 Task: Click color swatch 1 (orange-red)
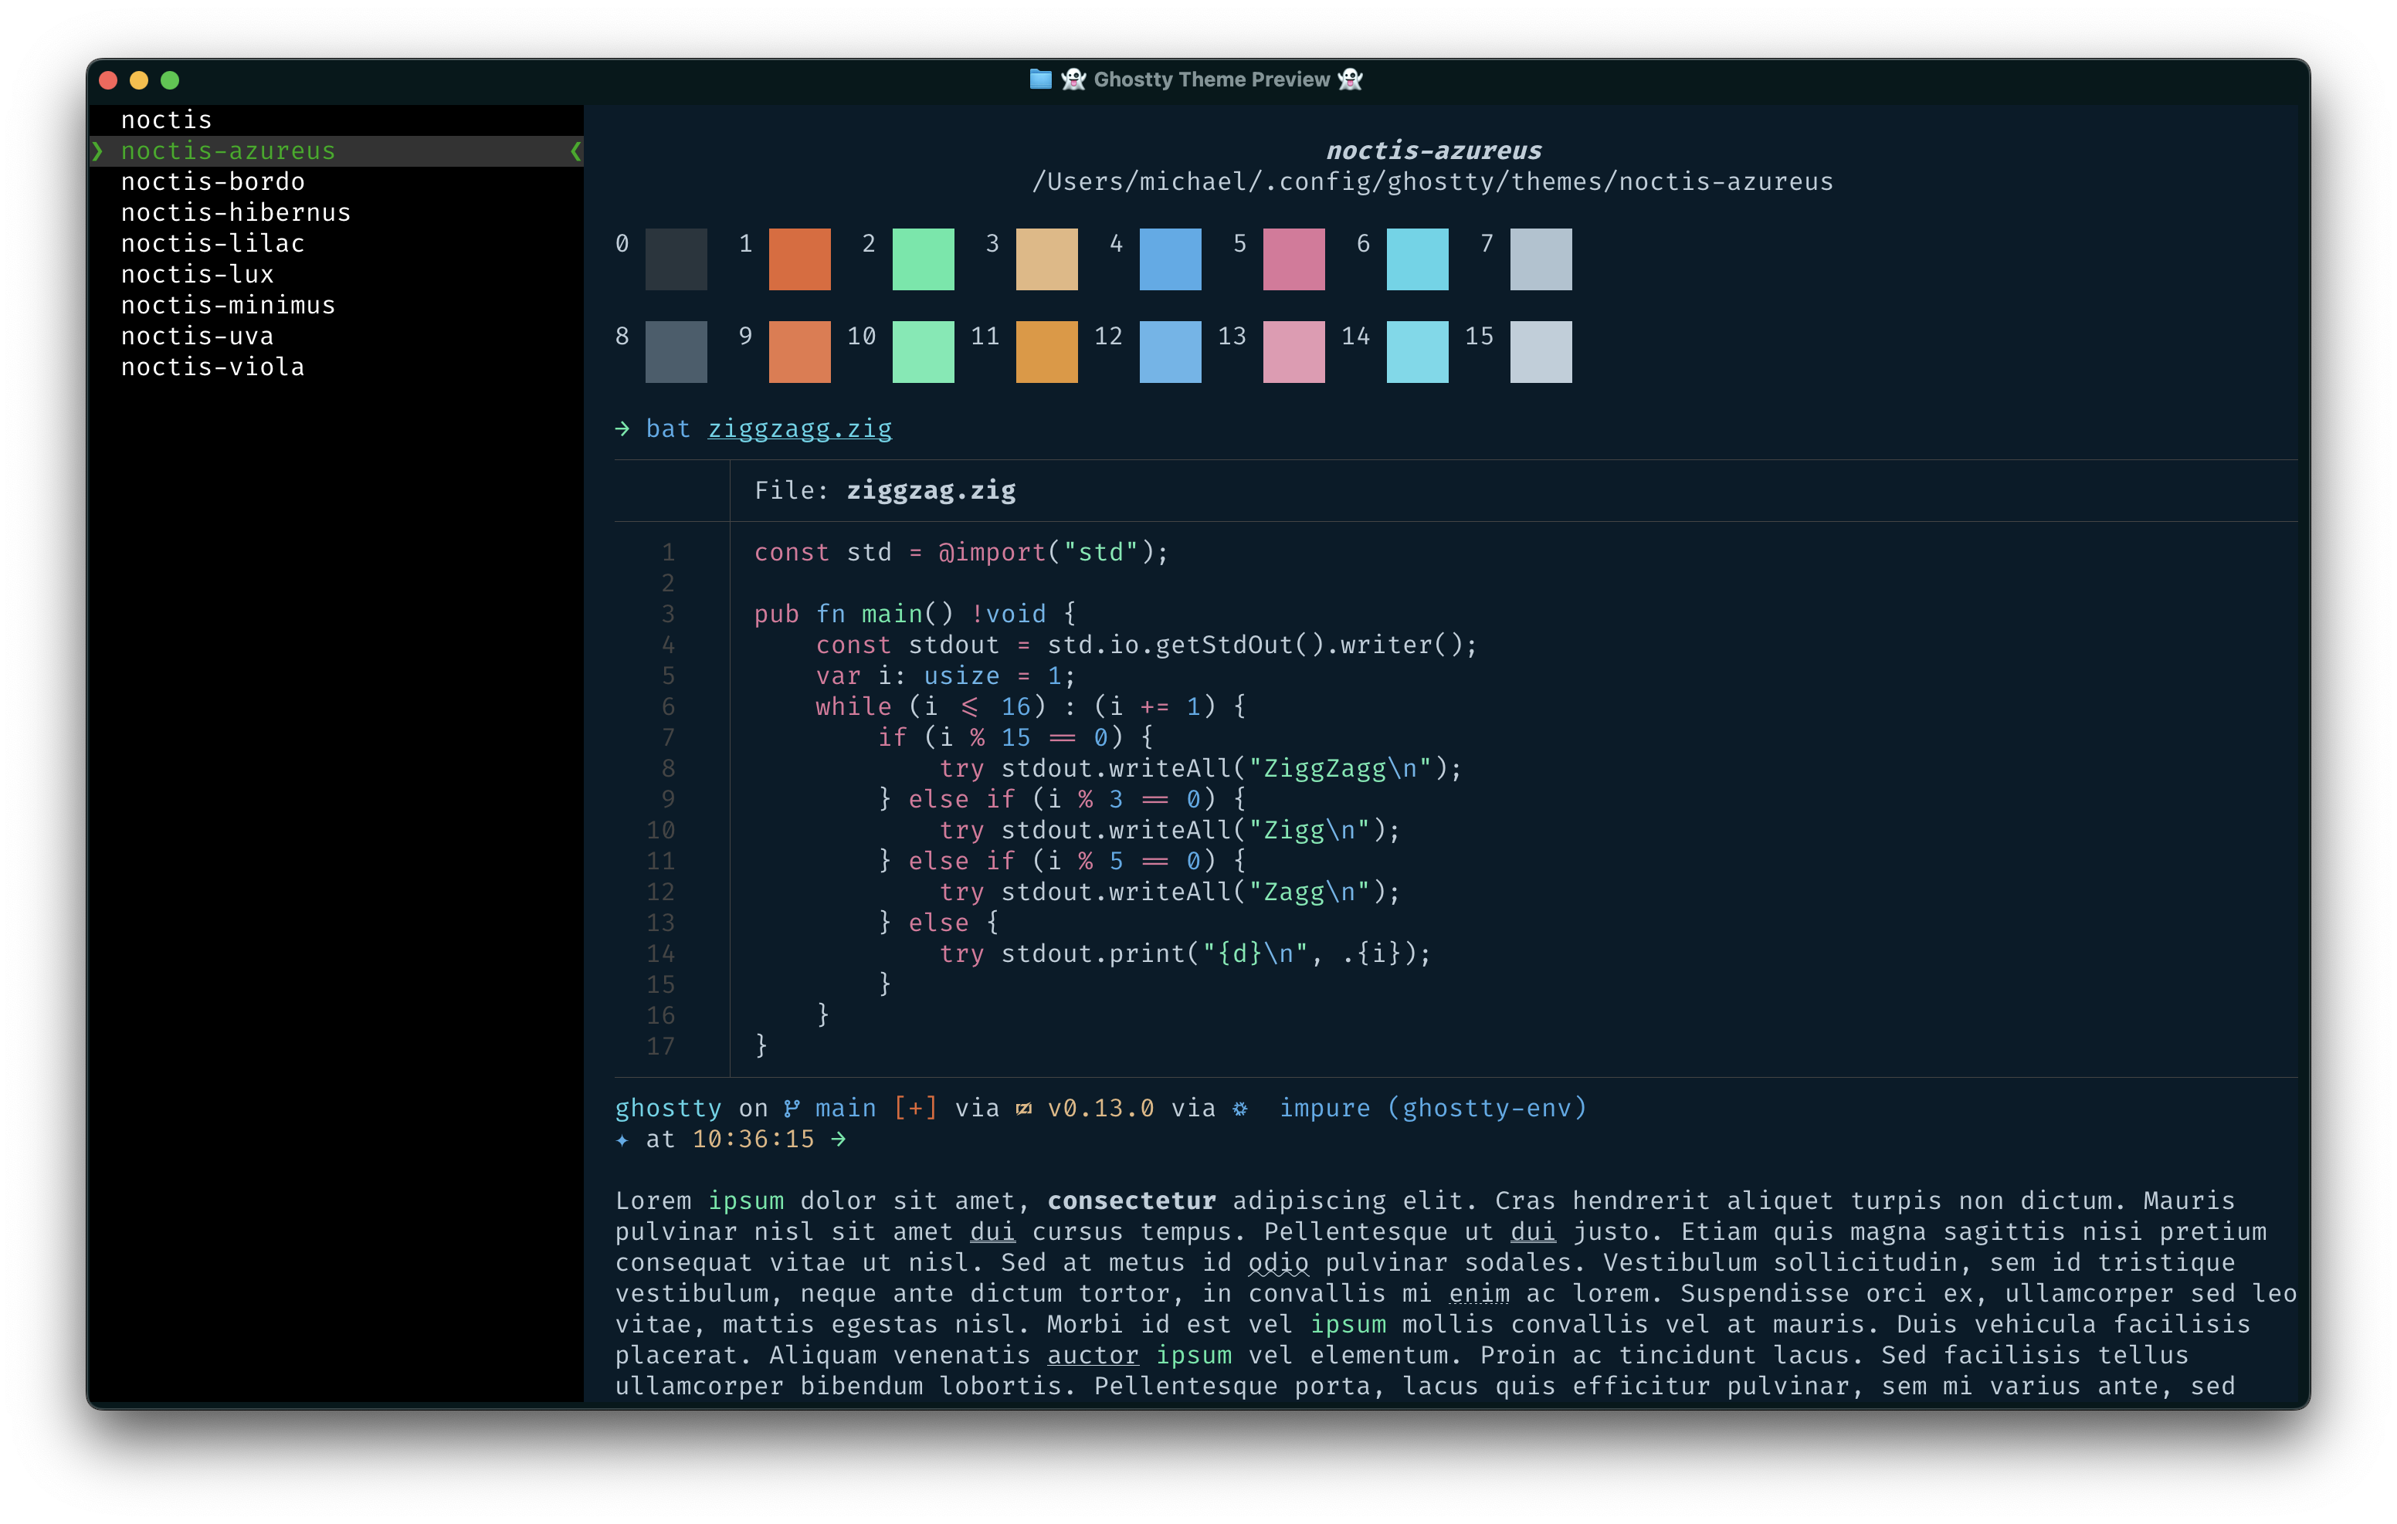pos(799,259)
